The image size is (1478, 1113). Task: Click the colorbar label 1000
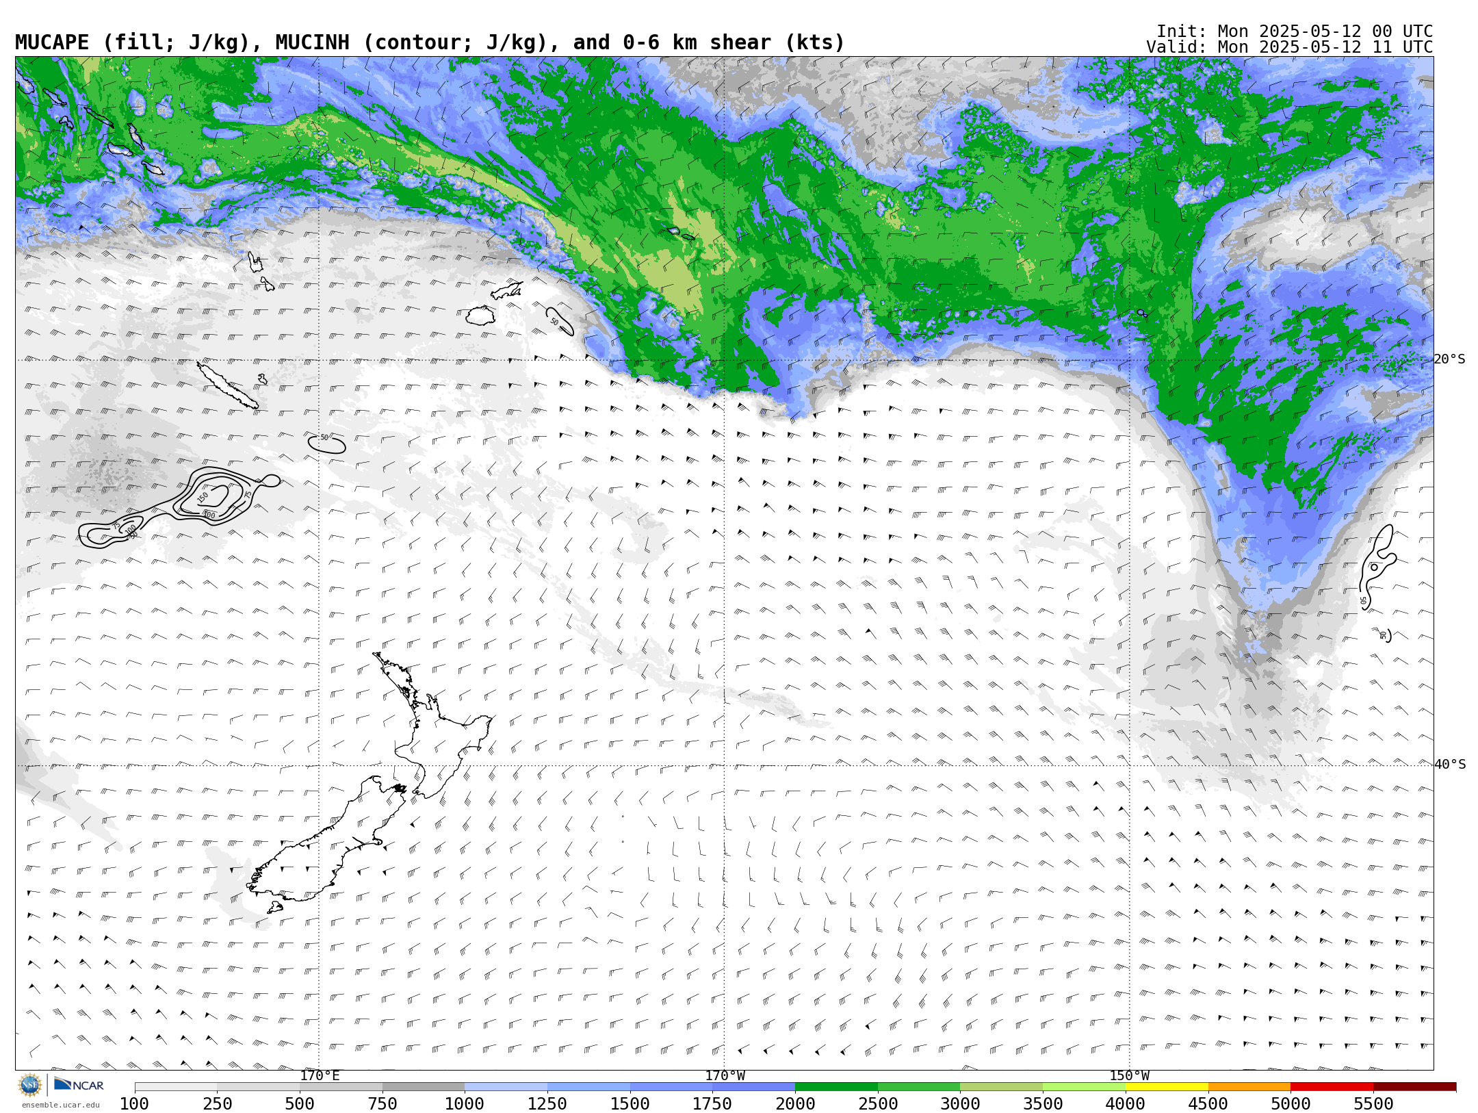pos(465,1104)
